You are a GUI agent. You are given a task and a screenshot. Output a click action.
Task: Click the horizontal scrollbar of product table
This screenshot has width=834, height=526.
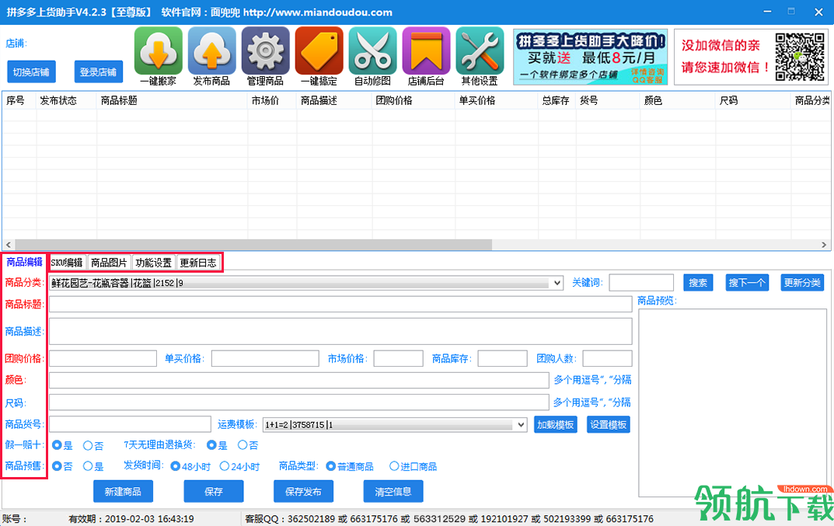point(253,245)
